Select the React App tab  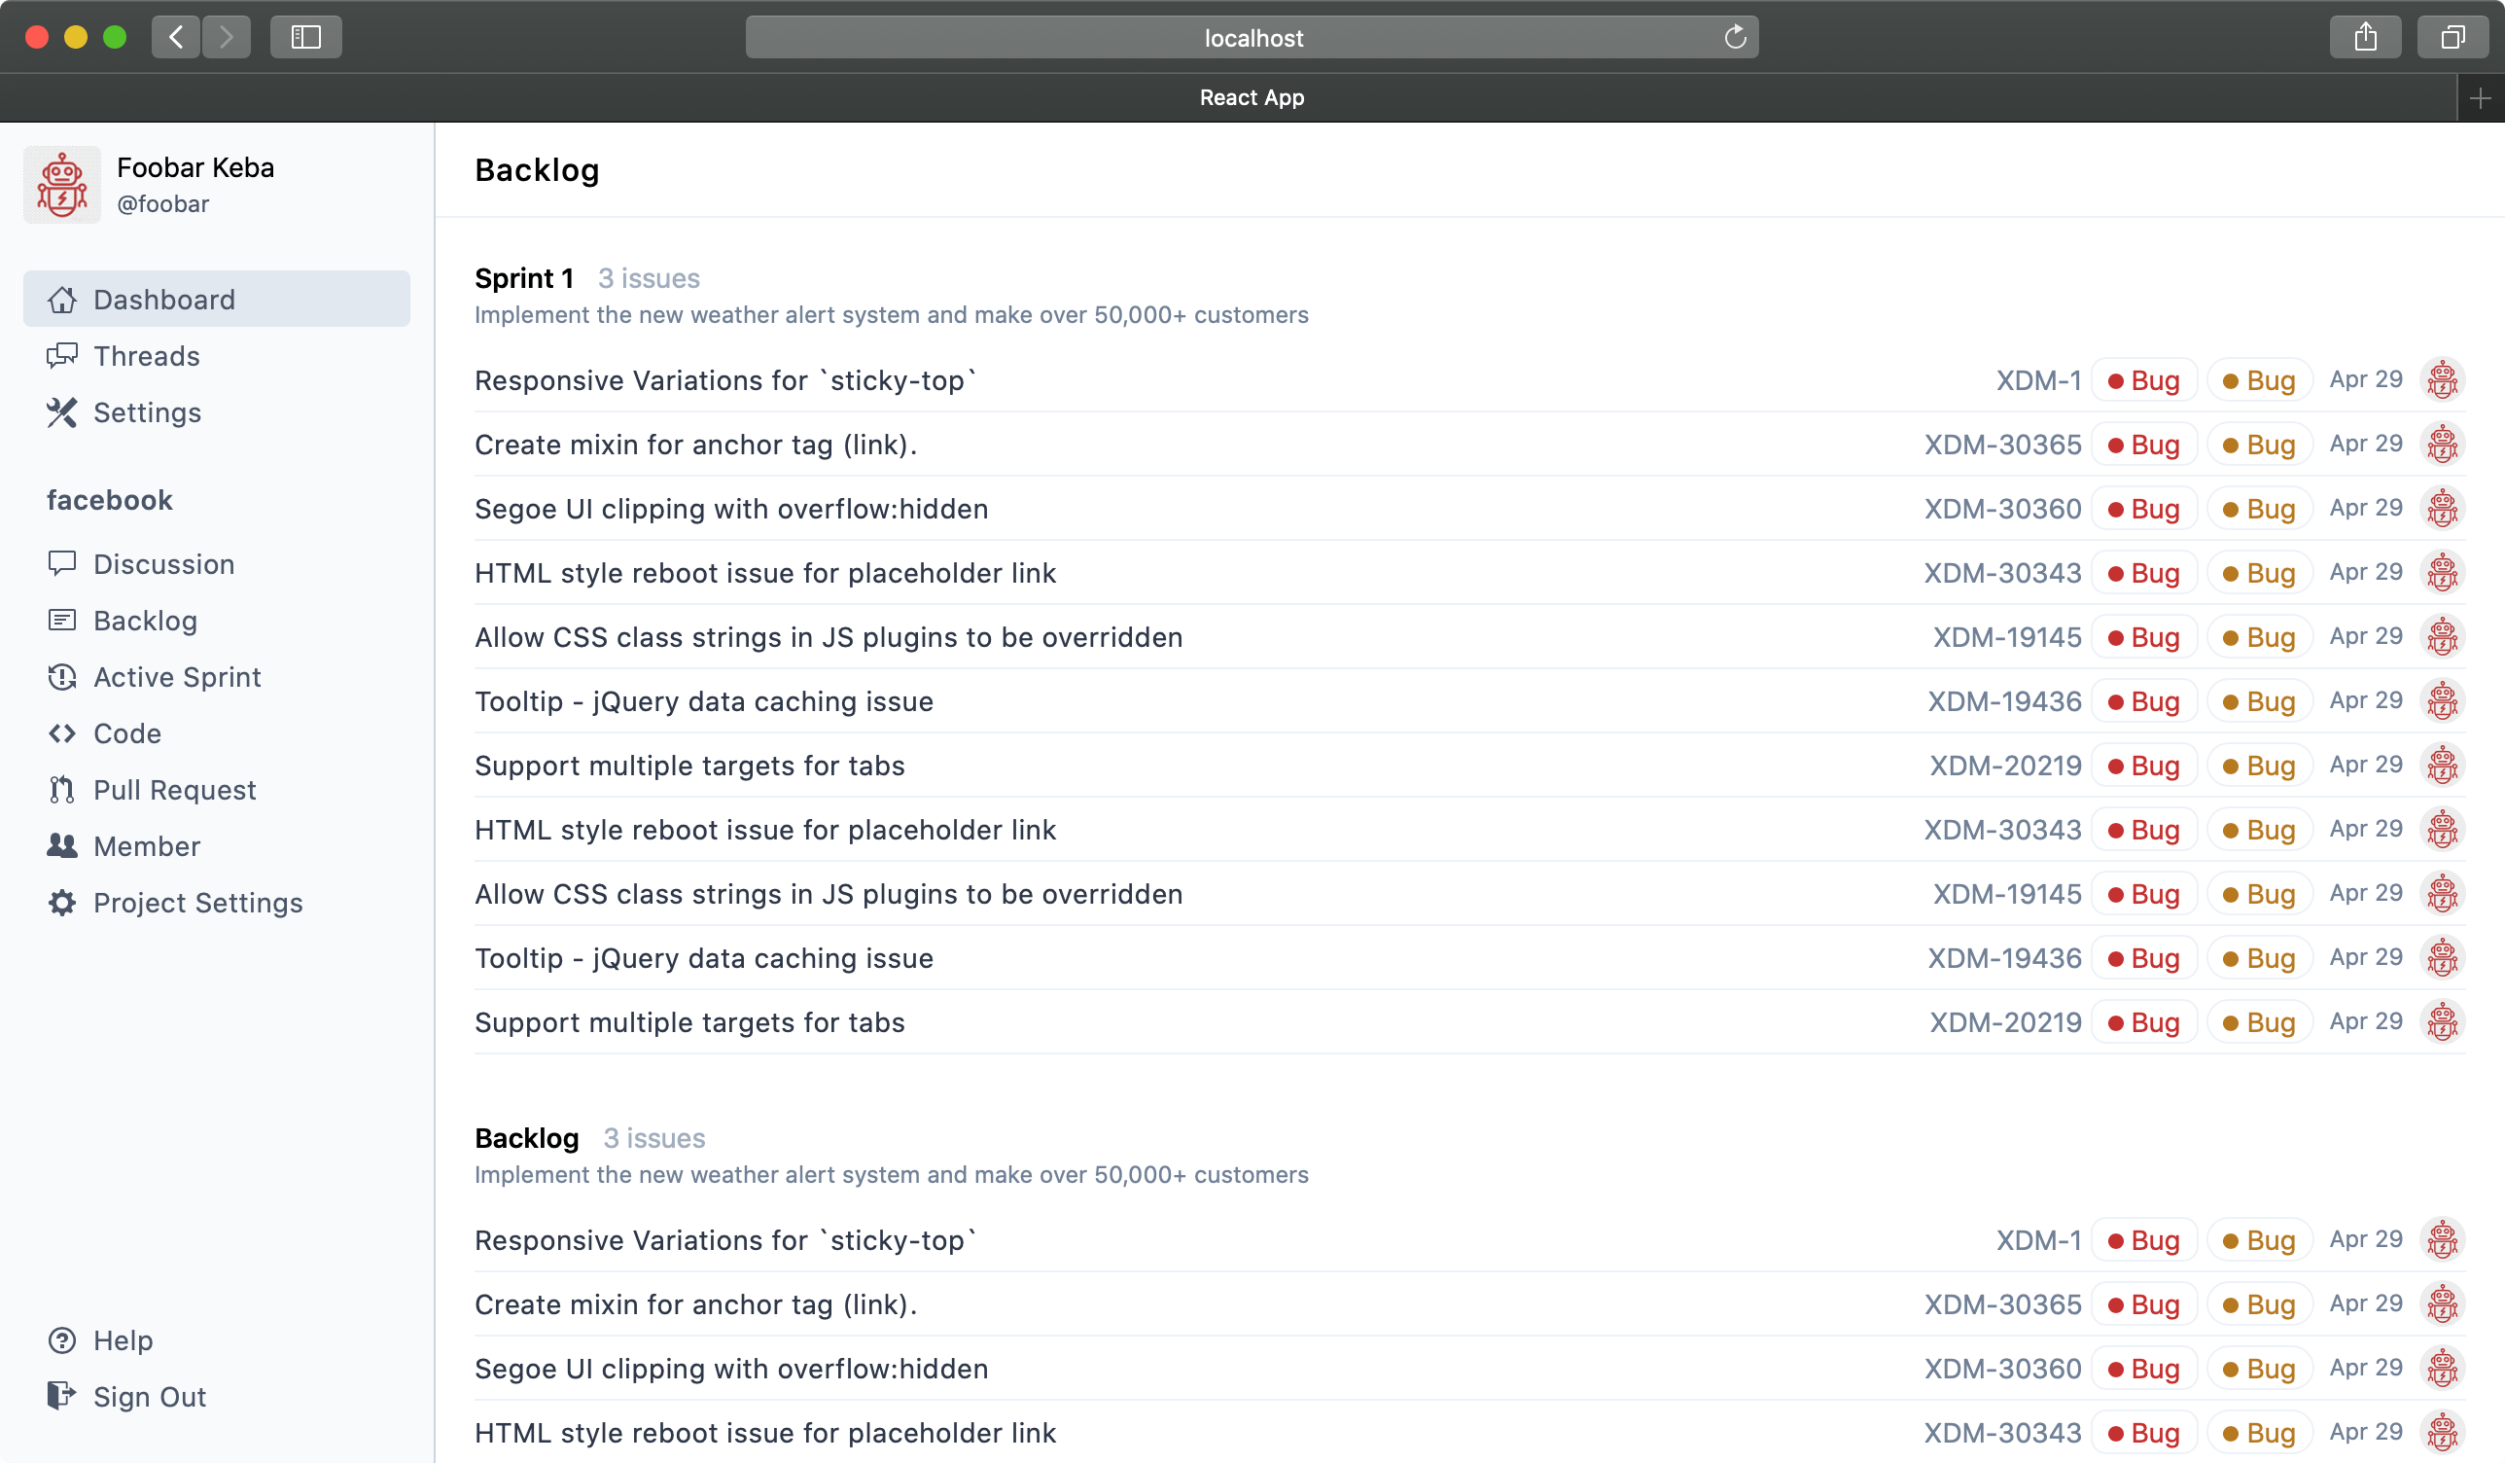(1251, 97)
